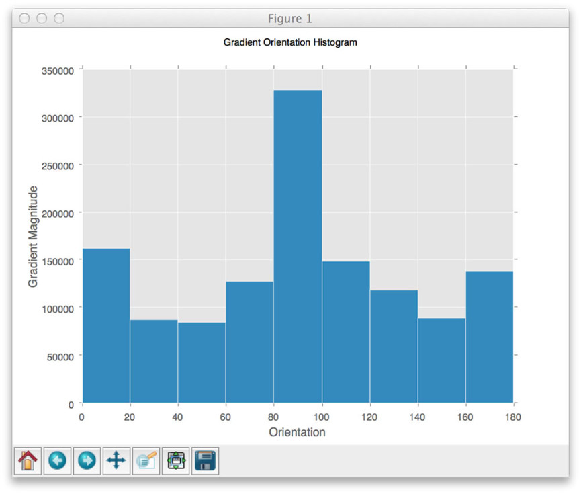
Task: Click the Figure 1 title bar text
Action: point(290,18)
